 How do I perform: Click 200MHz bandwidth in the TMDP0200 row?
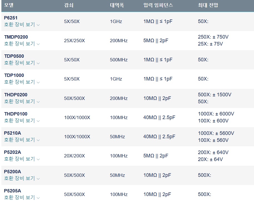click(119, 41)
